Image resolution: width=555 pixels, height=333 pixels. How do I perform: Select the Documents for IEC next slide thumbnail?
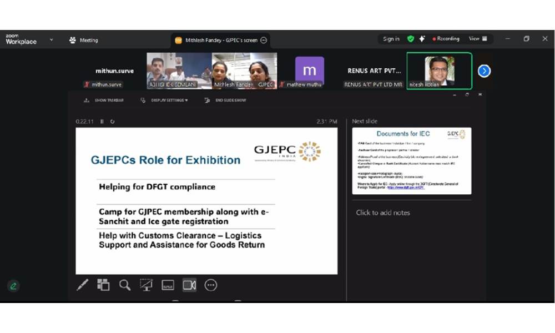point(411,161)
